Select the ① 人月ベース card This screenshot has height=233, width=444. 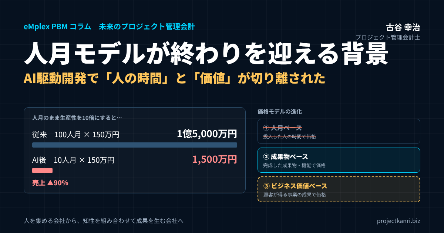339,131
